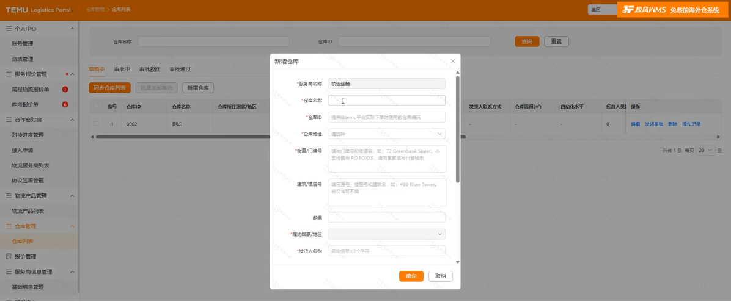The image size is (731, 302).
Task: Select 仓库列表 in the sidebar
Action: tap(23, 242)
